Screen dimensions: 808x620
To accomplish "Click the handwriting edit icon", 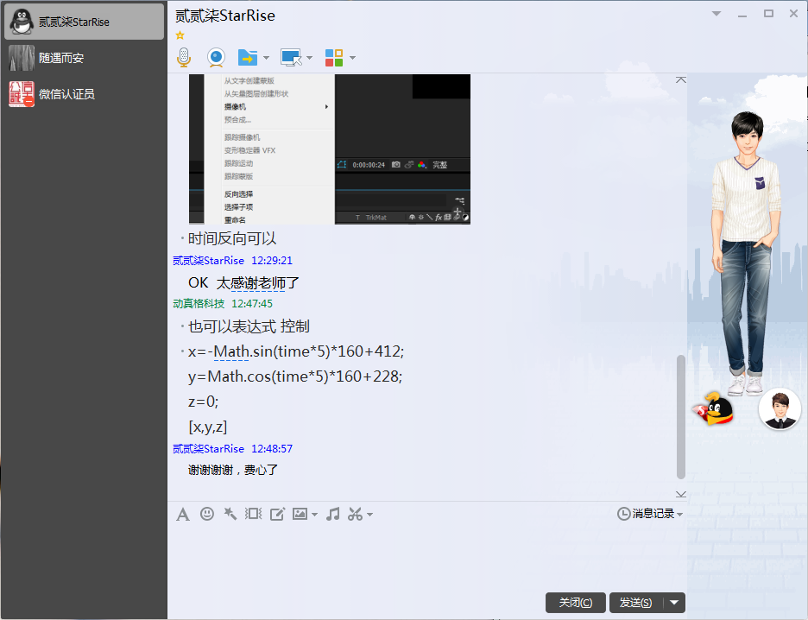I will pyautogui.click(x=277, y=514).
